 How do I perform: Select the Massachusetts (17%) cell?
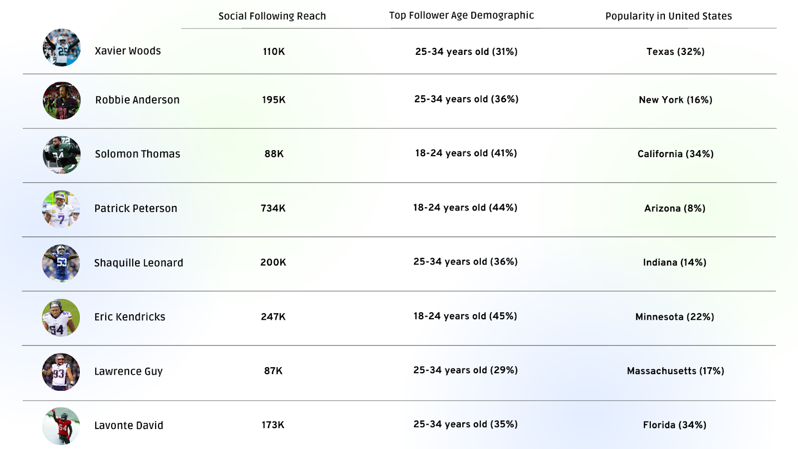click(676, 371)
